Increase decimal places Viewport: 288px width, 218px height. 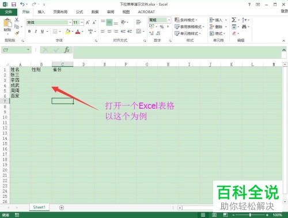coord(151,33)
